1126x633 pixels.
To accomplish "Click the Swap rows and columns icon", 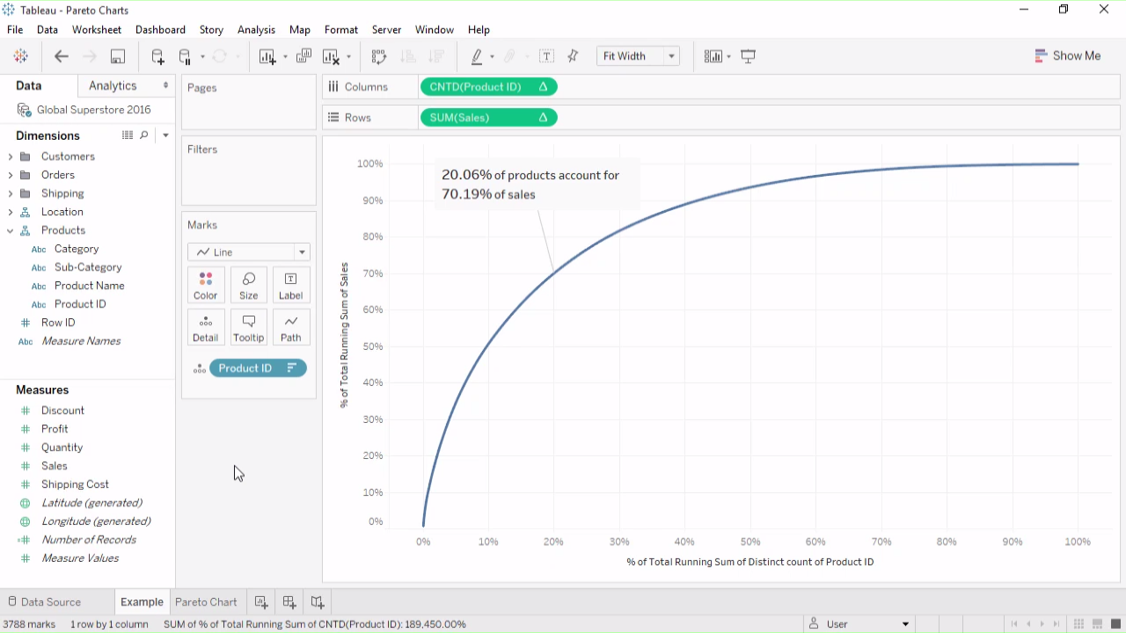I will pos(378,56).
